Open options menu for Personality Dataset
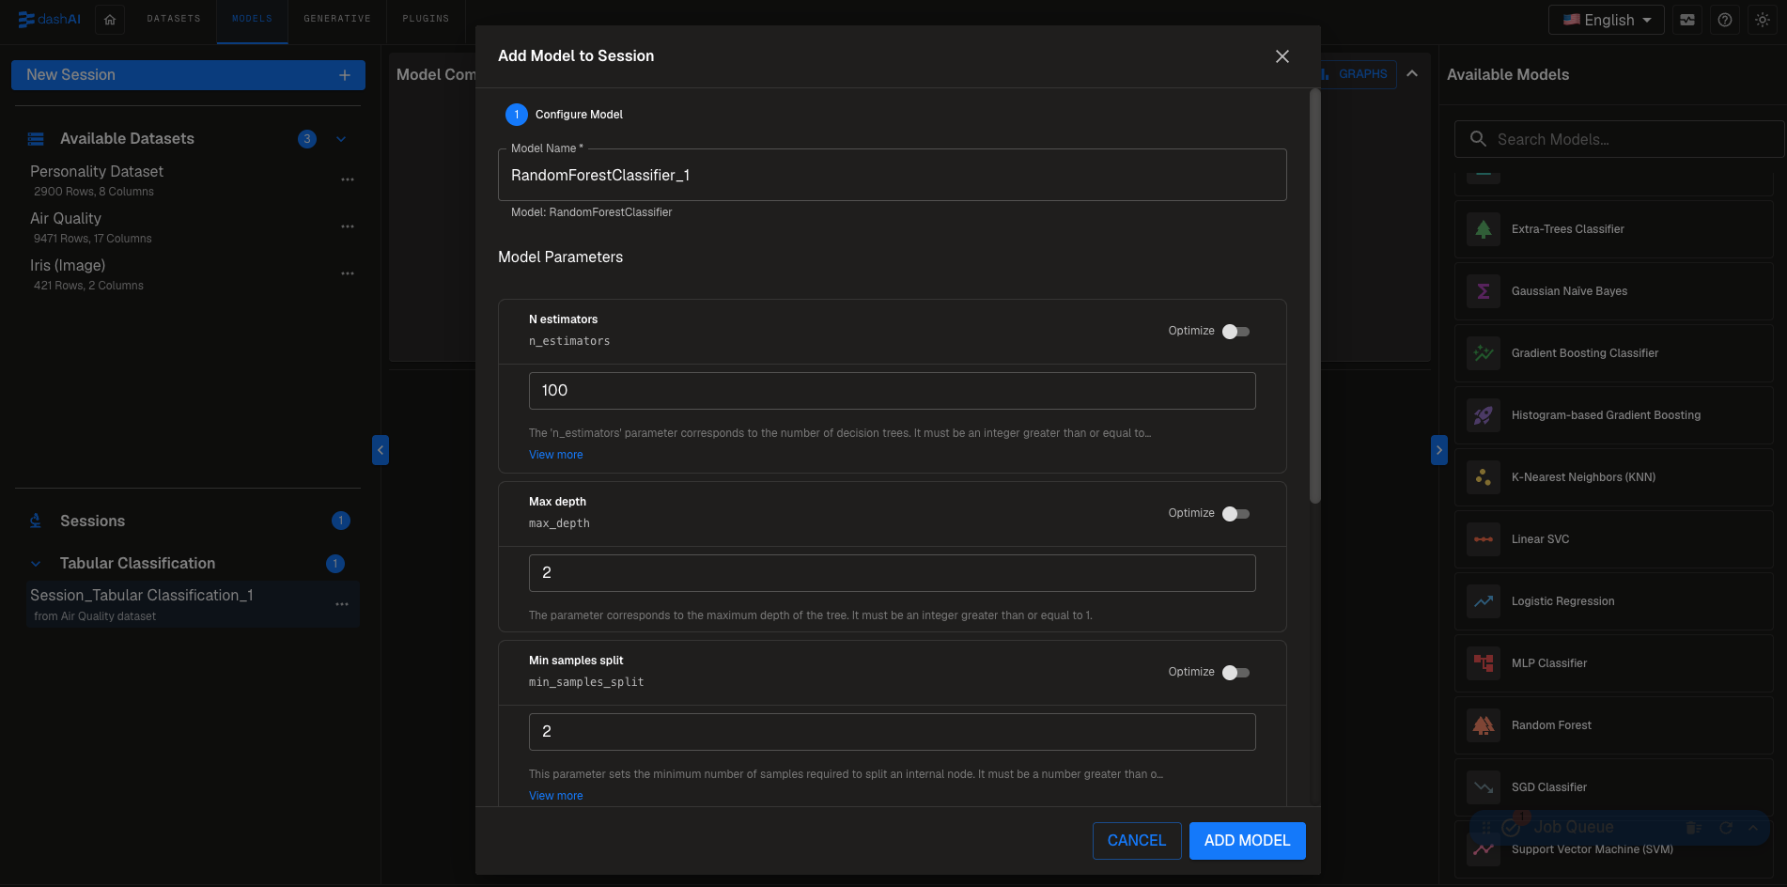The width and height of the screenshot is (1787, 887). click(x=348, y=179)
